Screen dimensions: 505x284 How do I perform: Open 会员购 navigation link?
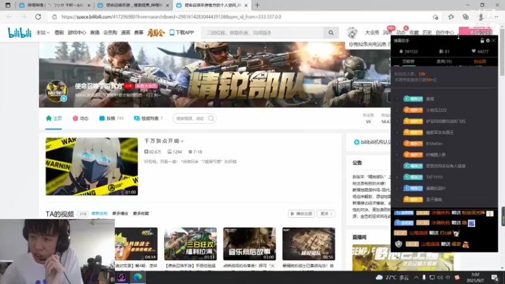click(110, 33)
